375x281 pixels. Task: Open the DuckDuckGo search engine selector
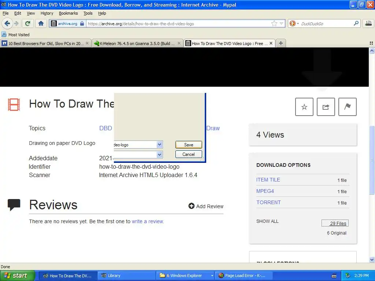pyautogui.click(x=294, y=23)
